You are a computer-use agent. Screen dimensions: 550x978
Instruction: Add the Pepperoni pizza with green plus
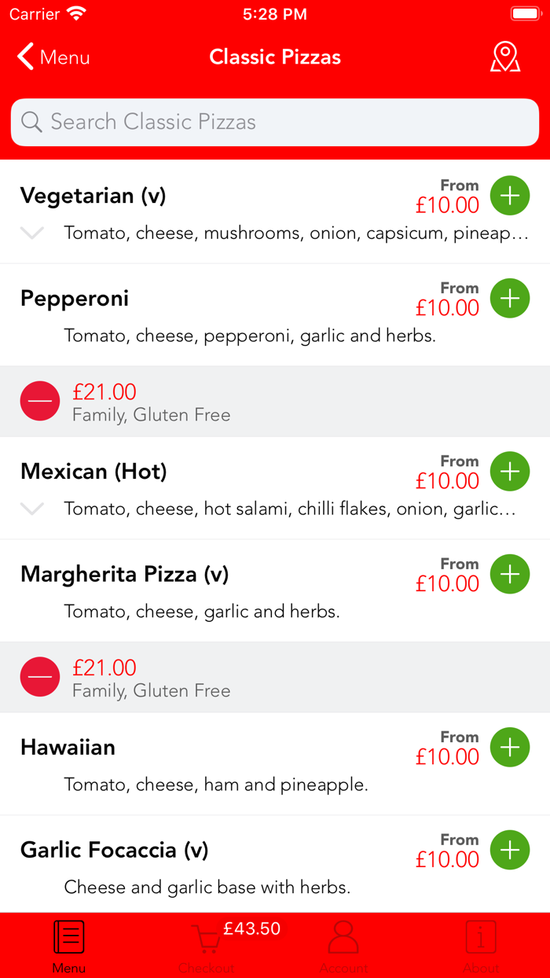(509, 298)
